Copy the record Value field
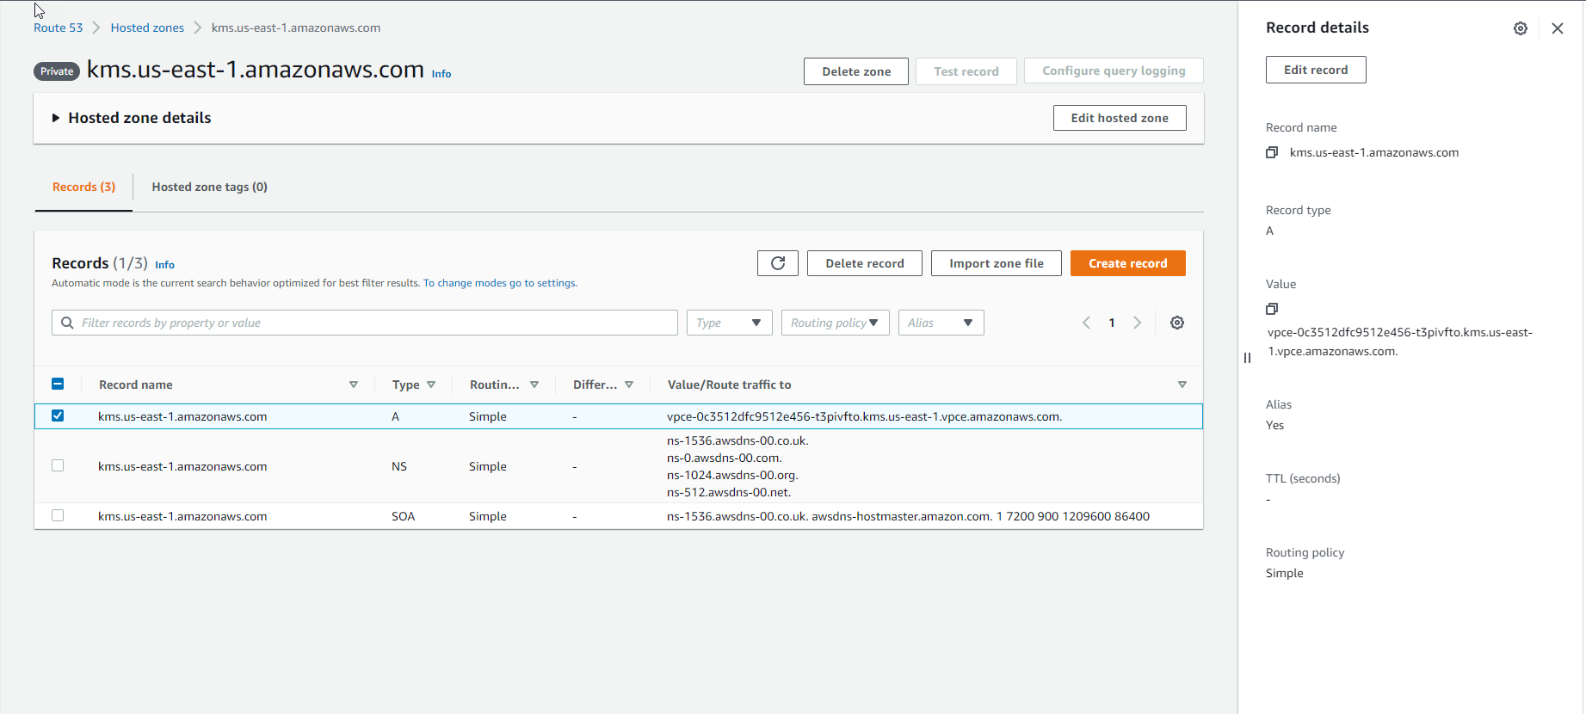 click(1272, 309)
